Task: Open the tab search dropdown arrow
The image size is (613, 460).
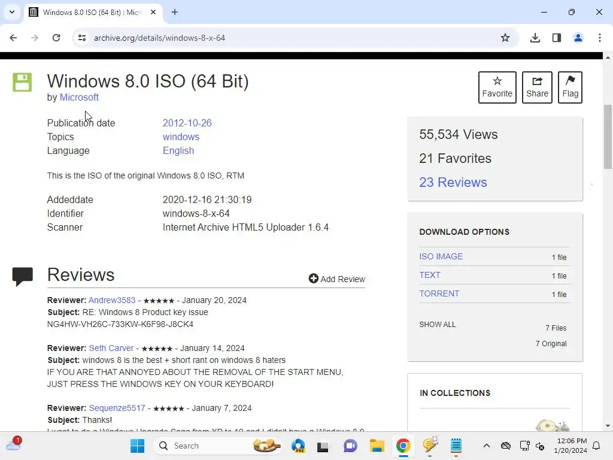Action: pyautogui.click(x=12, y=12)
